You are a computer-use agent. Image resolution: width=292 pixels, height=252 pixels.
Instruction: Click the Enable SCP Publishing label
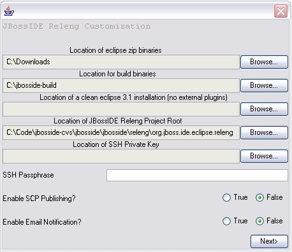[x=39, y=199]
